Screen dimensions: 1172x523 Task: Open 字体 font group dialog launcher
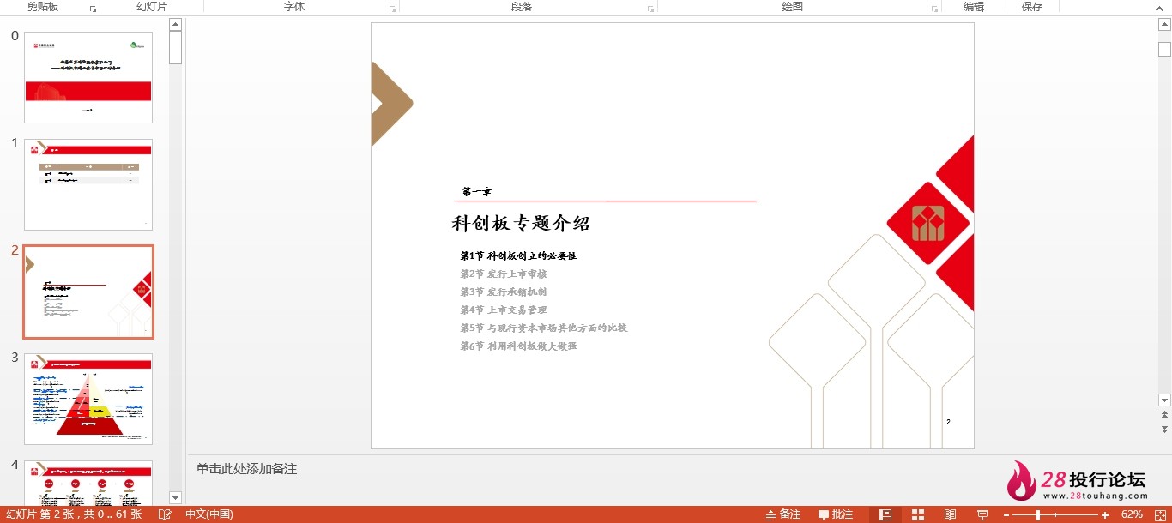click(x=392, y=9)
